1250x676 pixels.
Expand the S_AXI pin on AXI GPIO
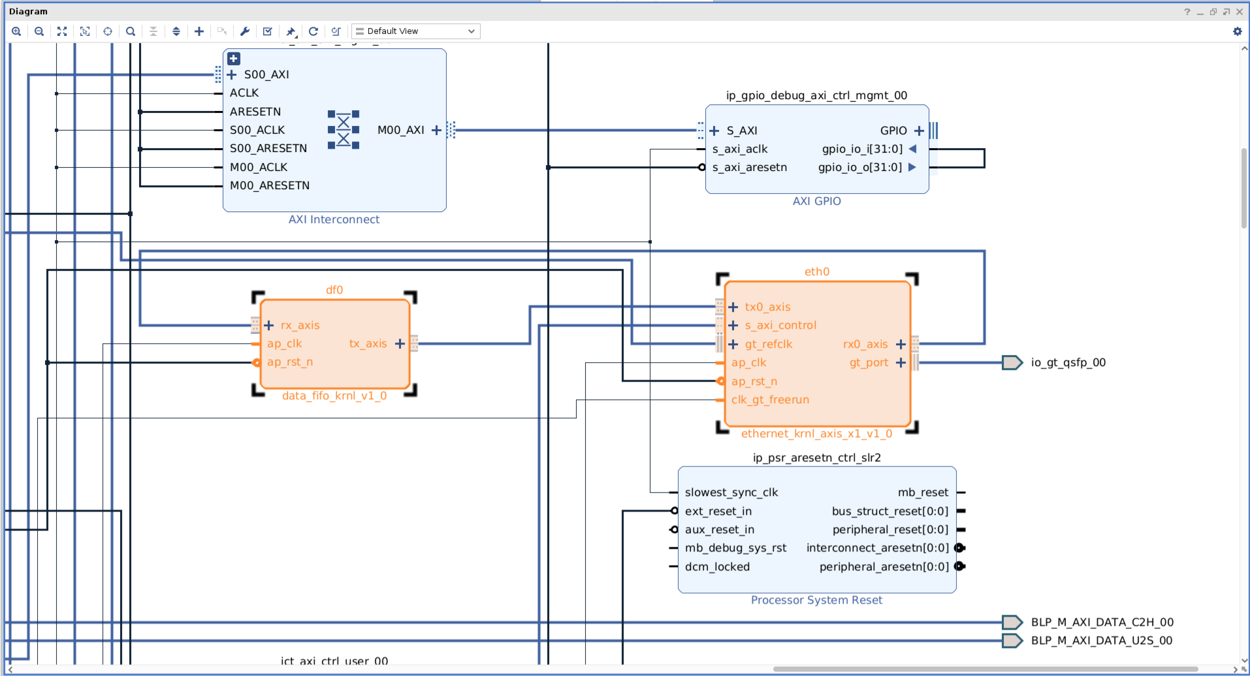(714, 131)
